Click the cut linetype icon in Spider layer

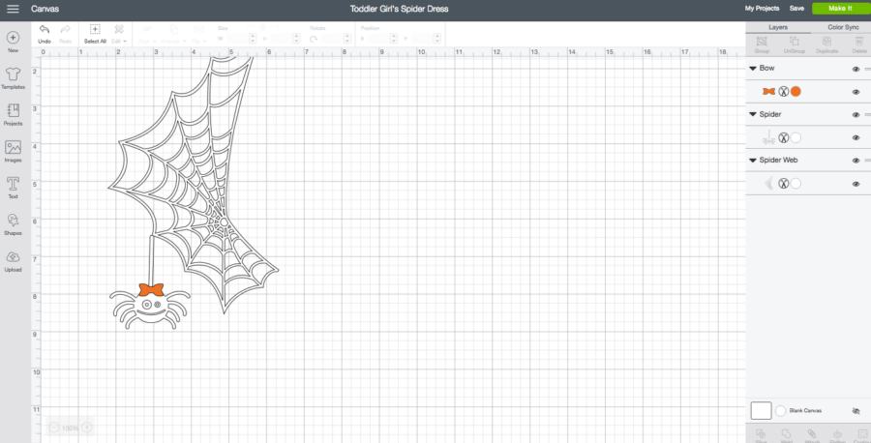pos(783,137)
